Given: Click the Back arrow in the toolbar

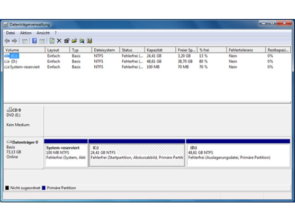Looking at the screenshot, I should 7,41.
